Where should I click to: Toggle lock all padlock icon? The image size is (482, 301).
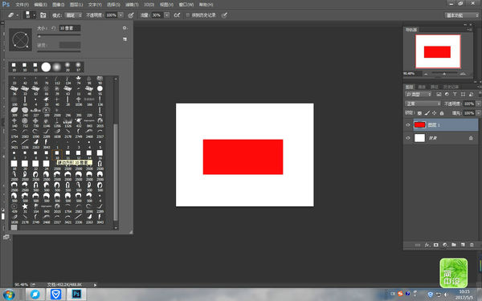pos(442,113)
